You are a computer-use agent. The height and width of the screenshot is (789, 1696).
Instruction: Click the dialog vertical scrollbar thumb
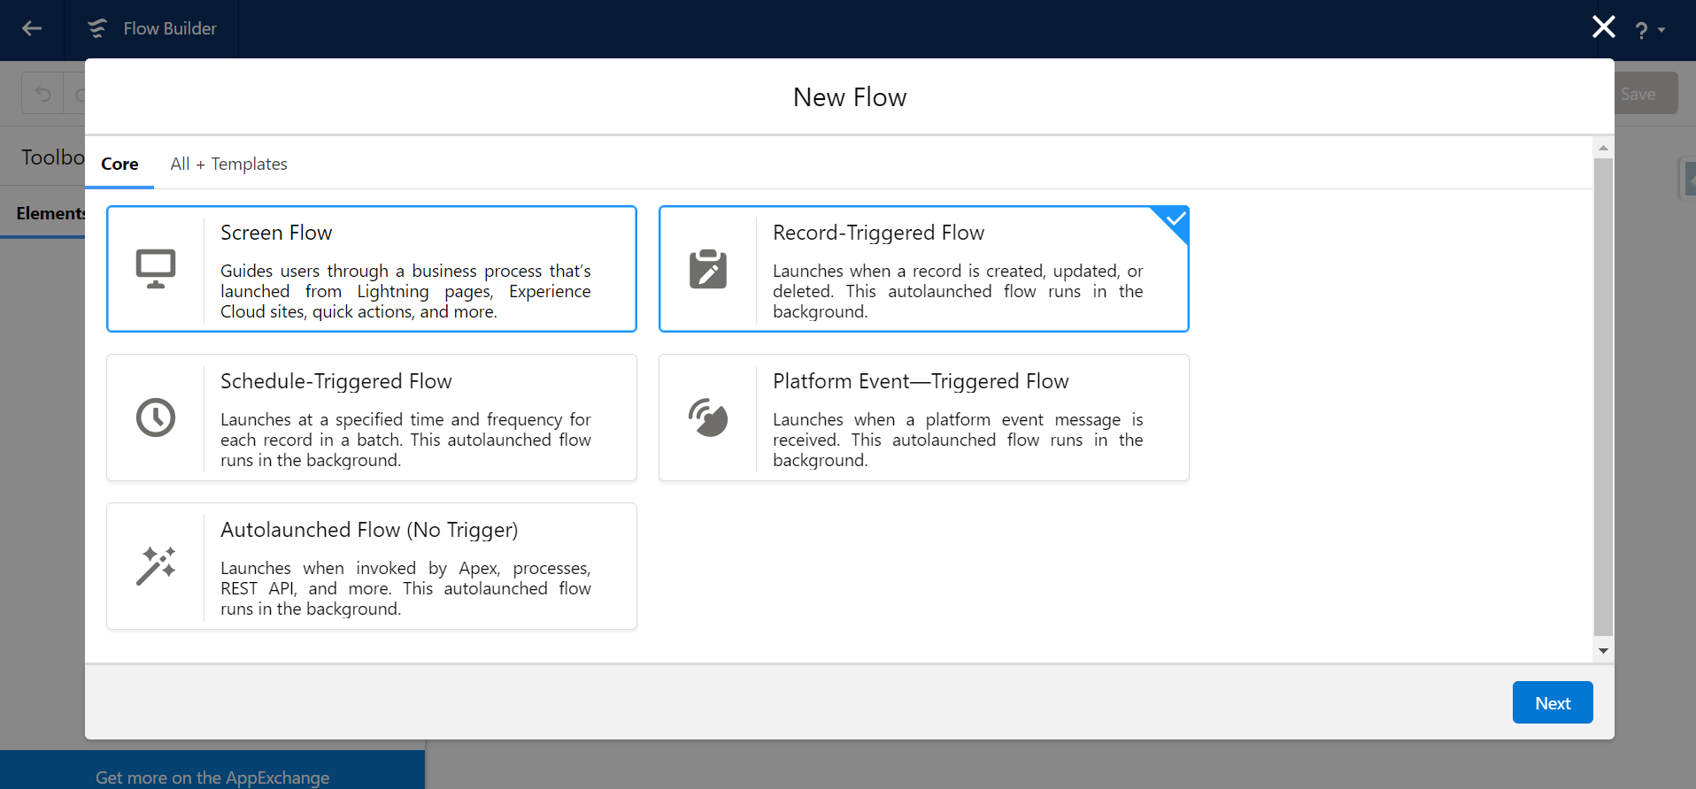[1603, 397]
